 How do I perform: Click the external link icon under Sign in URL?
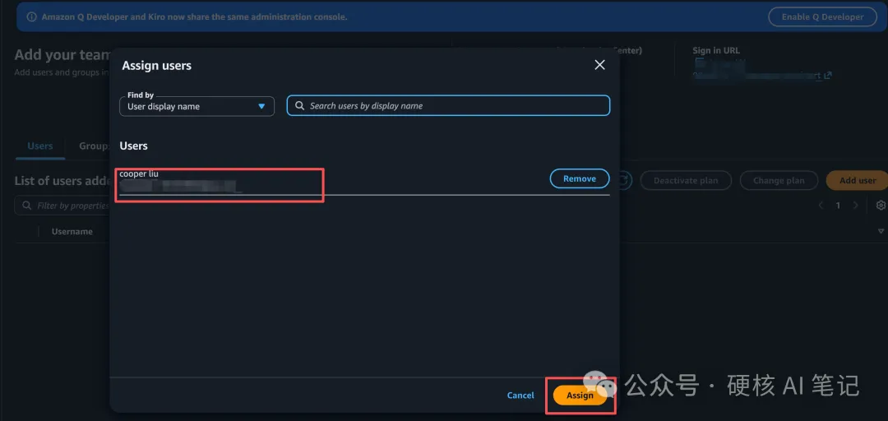[x=827, y=76]
